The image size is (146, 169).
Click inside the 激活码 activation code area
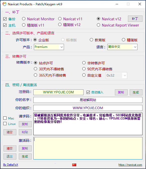(x=88, y=148)
